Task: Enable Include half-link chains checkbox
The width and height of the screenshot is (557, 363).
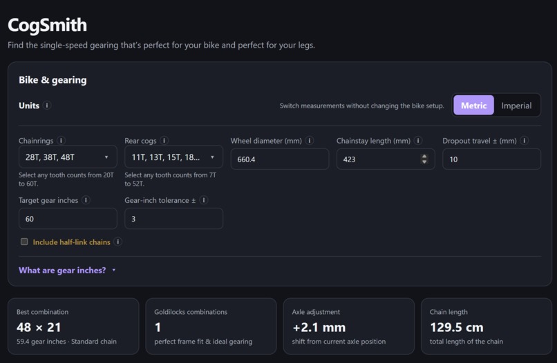Action: coord(24,242)
